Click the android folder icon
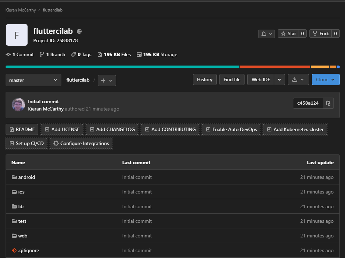This screenshot has height=258, width=345. point(14,177)
